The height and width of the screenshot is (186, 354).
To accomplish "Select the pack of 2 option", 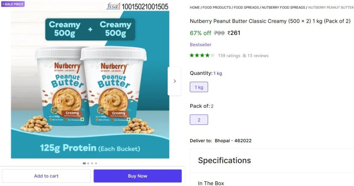I will 199,120.
